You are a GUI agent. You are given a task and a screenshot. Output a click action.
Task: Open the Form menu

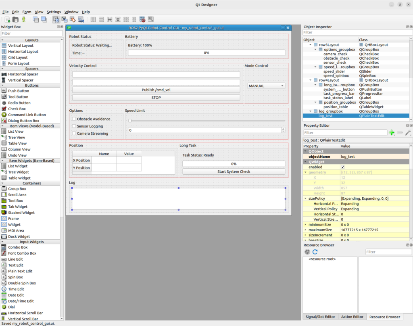(x=27, y=12)
